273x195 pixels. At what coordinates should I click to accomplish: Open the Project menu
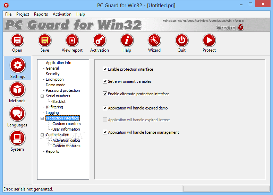(x=23, y=14)
